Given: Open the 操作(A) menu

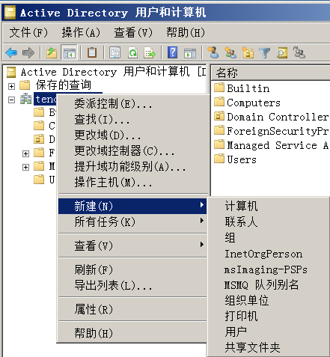Looking at the screenshot, I should pyautogui.click(x=81, y=33).
